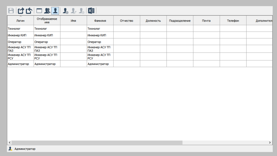Select Администратор in the Фамилия column
Viewport: 277px width, 156px height.
point(100,64)
